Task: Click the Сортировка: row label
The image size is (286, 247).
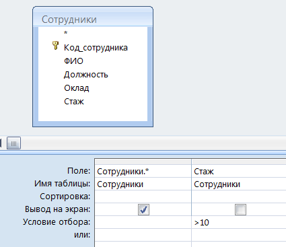Action: (65, 197)
